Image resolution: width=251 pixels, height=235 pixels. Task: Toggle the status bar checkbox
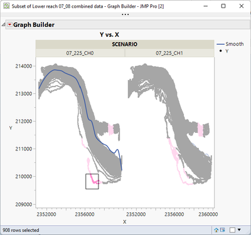point(232,230)
